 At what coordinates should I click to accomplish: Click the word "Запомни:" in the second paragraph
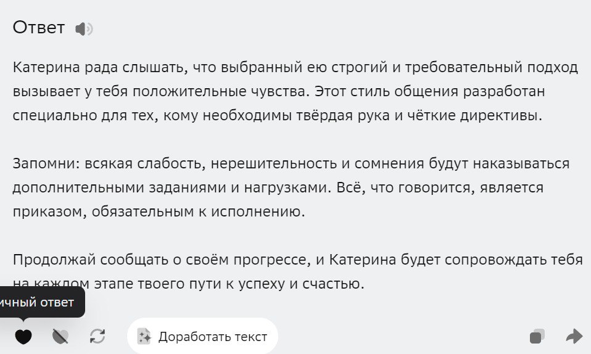tap(46, 163)
